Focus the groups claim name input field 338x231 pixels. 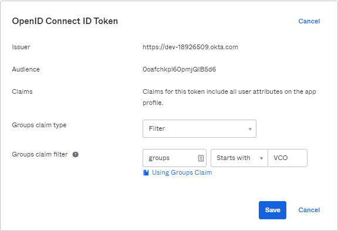174,158
